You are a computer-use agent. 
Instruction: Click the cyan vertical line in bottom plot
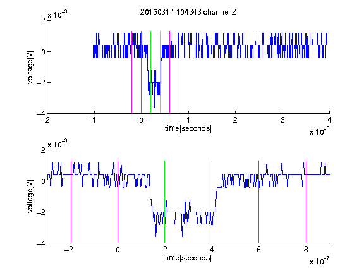point(212,202)
